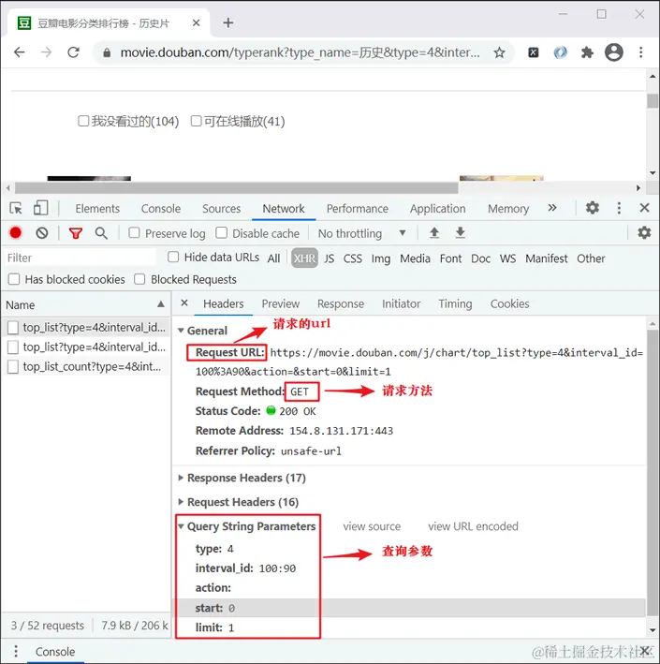The width and height of the screenshot is (660, 664).
Task: Click the browser address bar
Action: click(300, 52)
